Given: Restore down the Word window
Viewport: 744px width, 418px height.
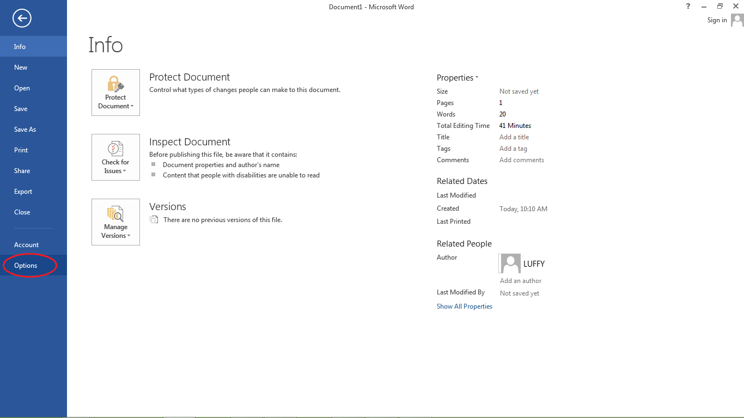Looking at the screenshot, I should [719, 7].
